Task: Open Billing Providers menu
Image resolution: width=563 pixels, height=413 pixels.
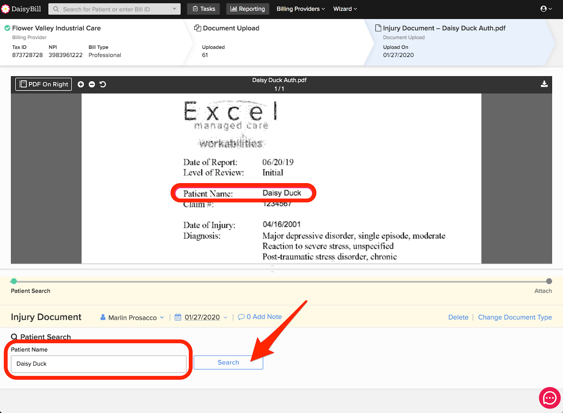Action: (301, 9)
